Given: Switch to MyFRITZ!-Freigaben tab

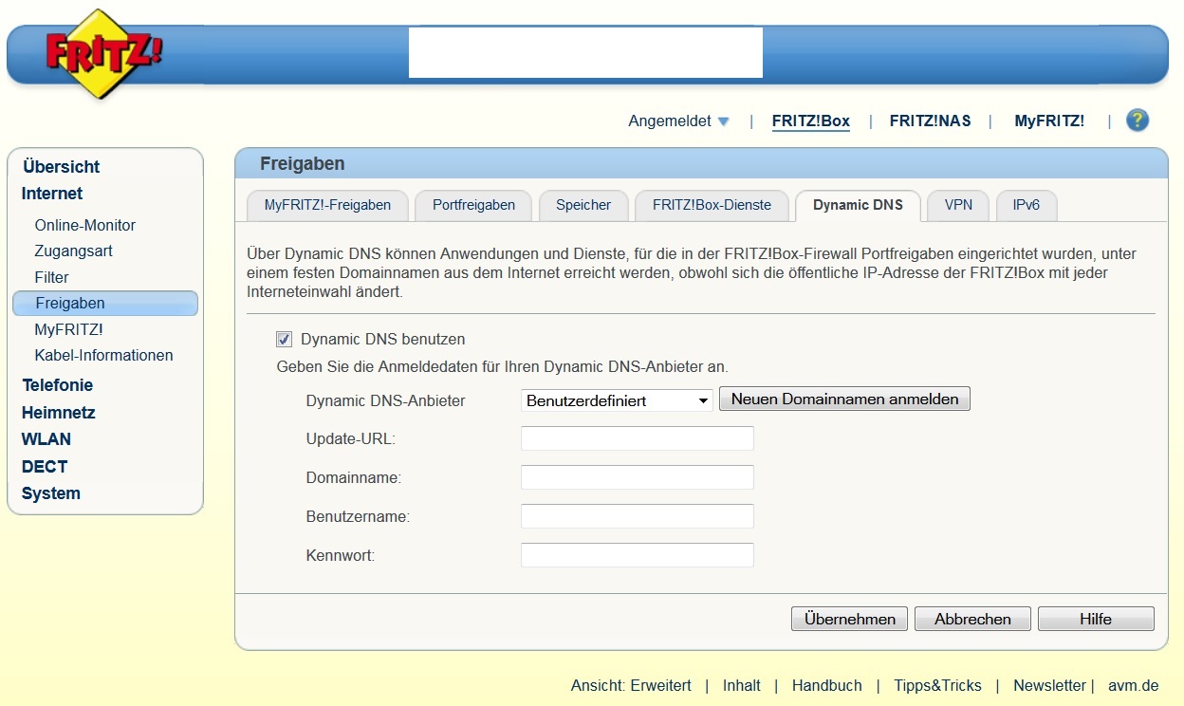Looking at the screenshot, I should [x=327, y=205].
